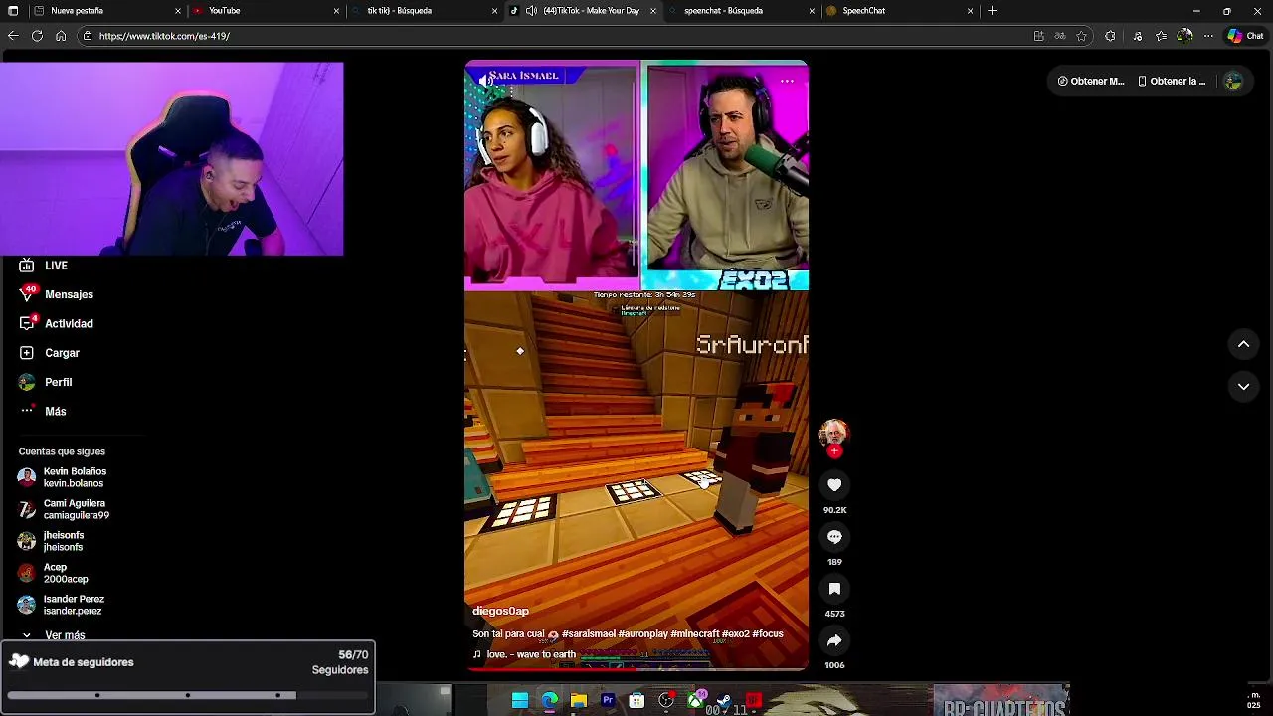Open a new browser tab
This screenshot has height=716, width=1273.
(992, 11)
